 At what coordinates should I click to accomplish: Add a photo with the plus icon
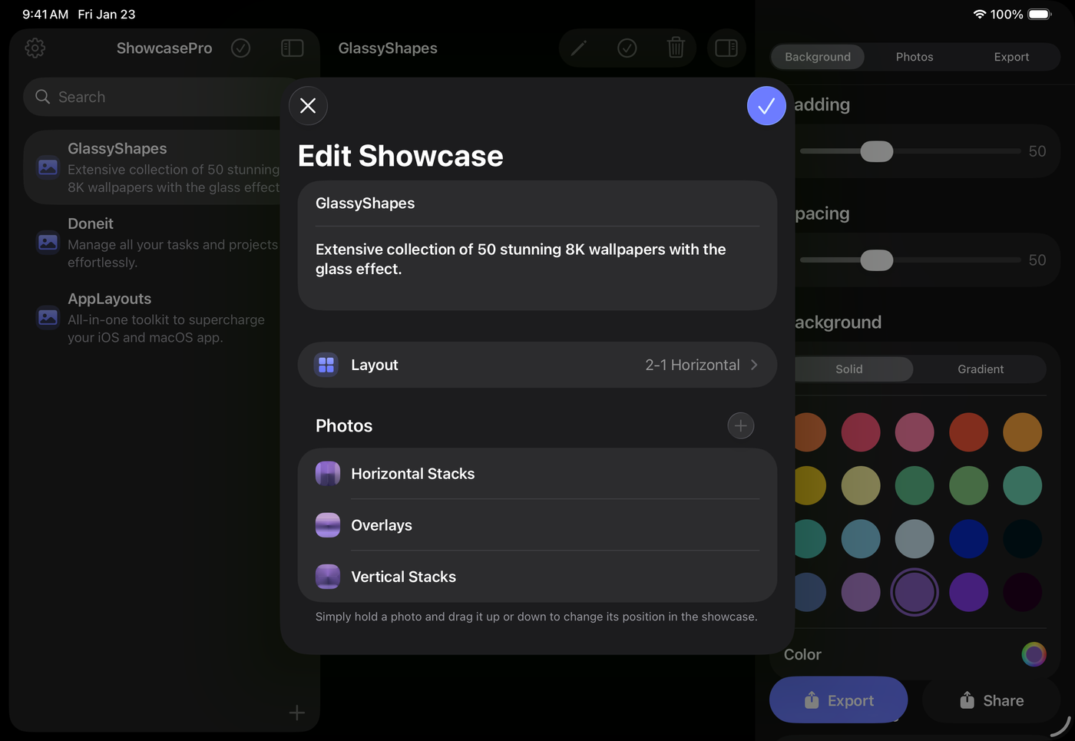(740, 426)
